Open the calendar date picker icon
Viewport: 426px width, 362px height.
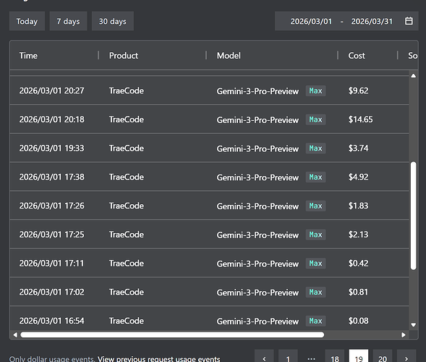click(409, 21)
